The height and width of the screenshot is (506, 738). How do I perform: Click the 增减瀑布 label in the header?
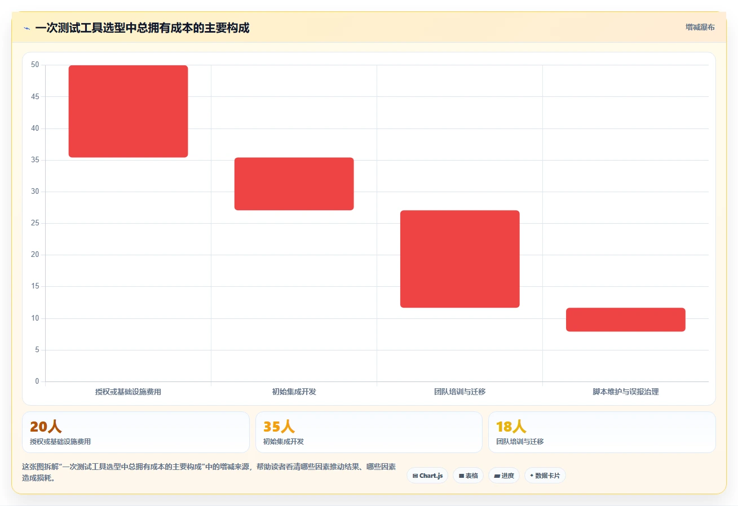[x=700, y=27]
